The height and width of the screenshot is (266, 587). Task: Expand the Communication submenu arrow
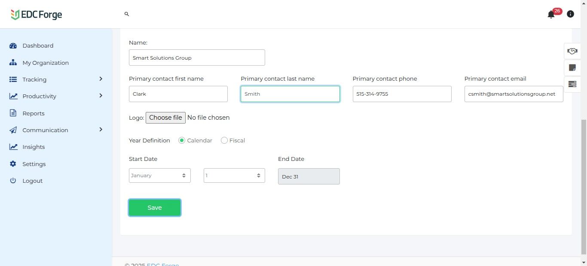point(101,130)
